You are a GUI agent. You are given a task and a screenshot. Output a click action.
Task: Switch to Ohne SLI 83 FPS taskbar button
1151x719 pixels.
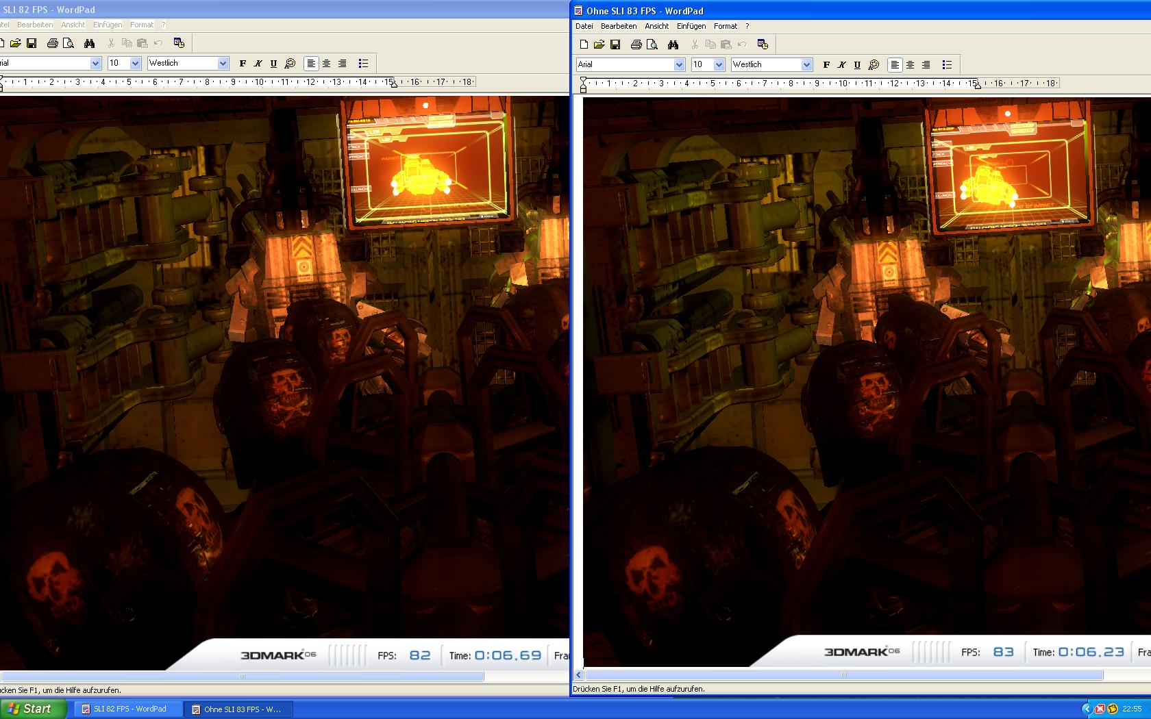click(x=240, y=709)
